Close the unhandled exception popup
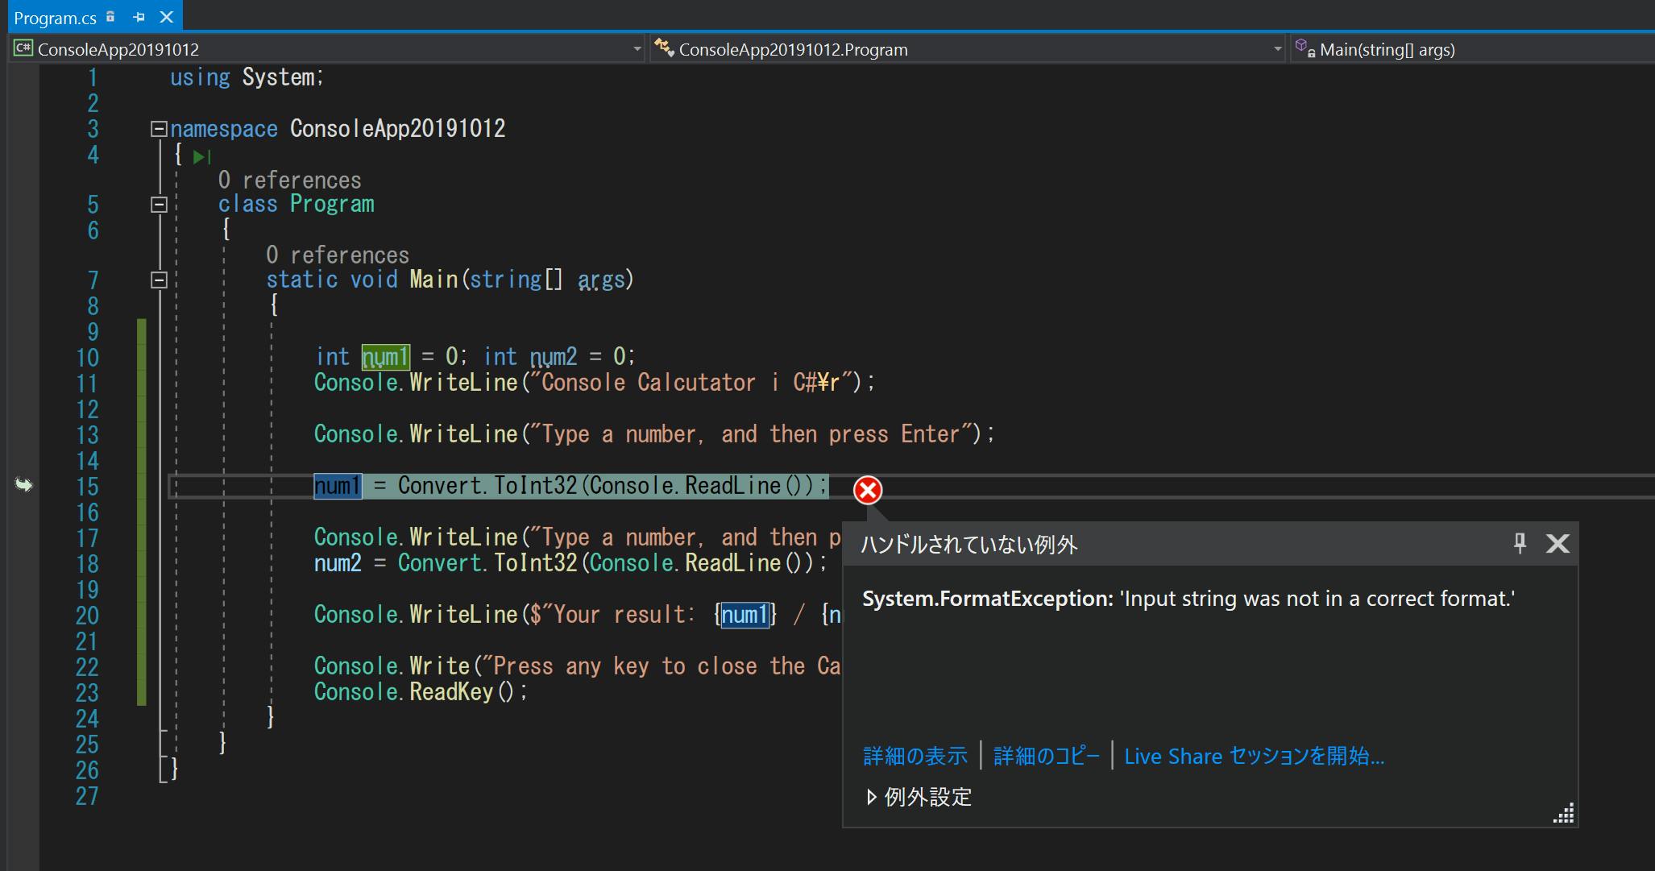This screenshot has width=1655, height=871. point(1558,544)
